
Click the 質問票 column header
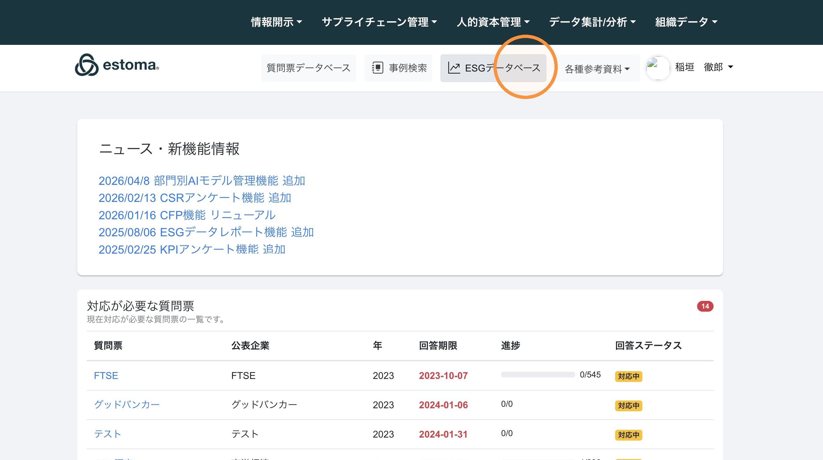tap(108, 346)
